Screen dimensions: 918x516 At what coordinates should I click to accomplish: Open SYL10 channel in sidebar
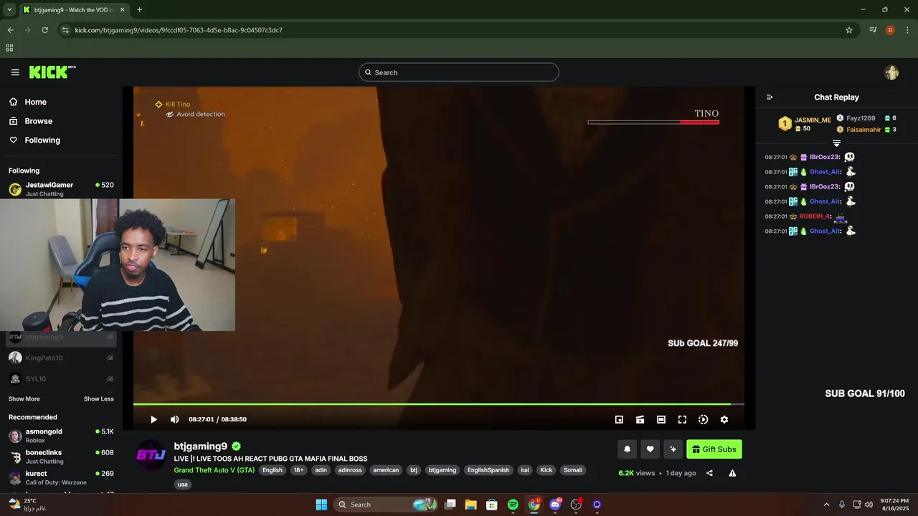61,378
